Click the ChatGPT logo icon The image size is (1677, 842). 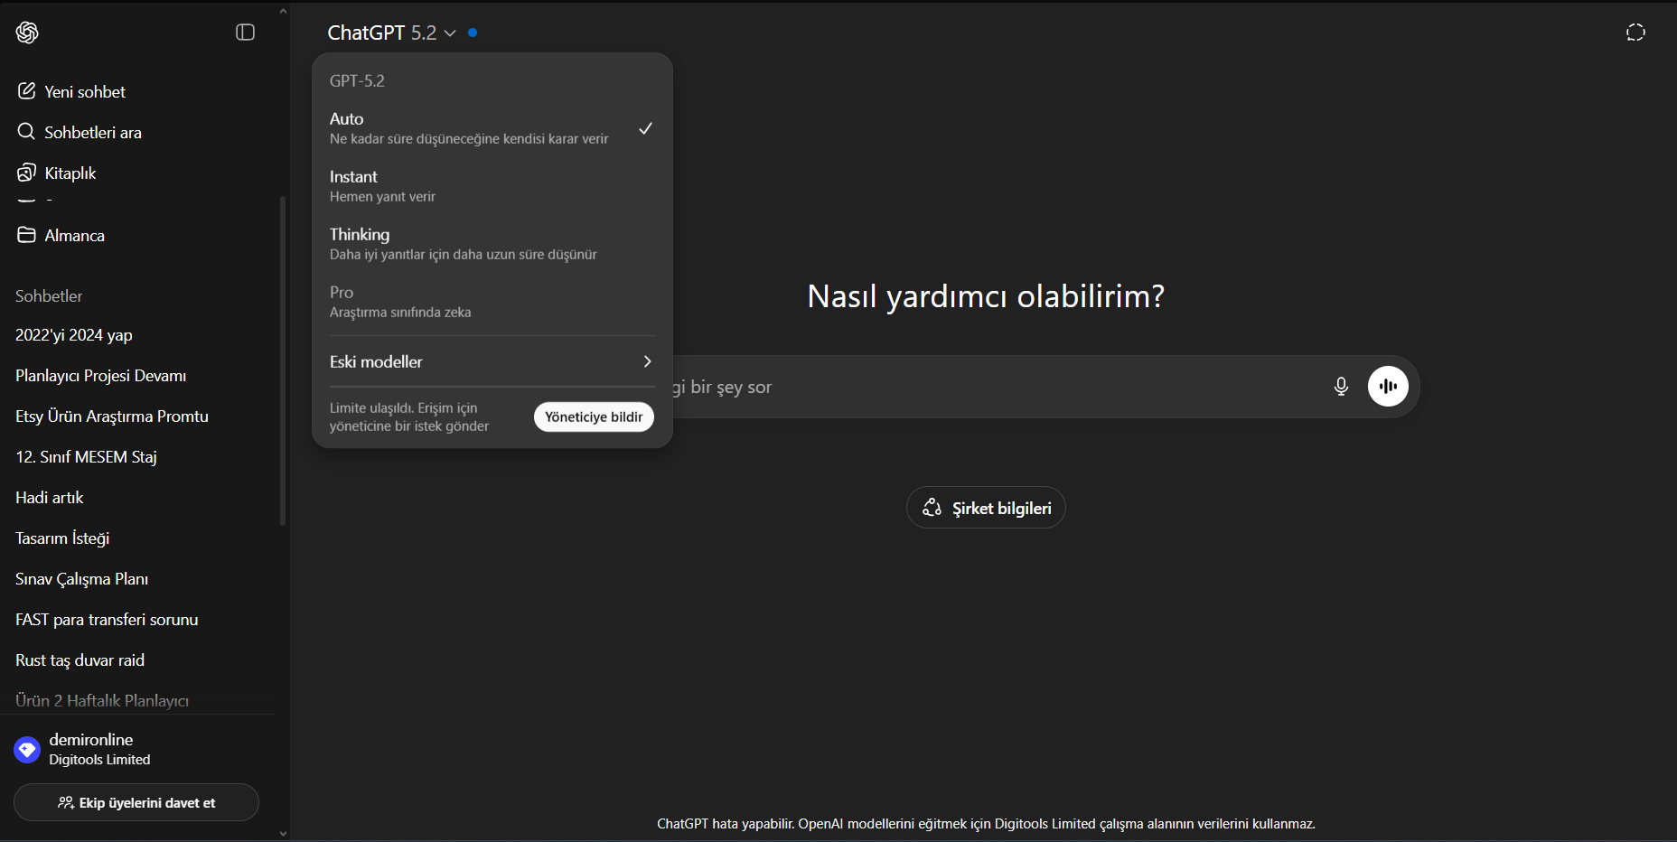[27, 33]
